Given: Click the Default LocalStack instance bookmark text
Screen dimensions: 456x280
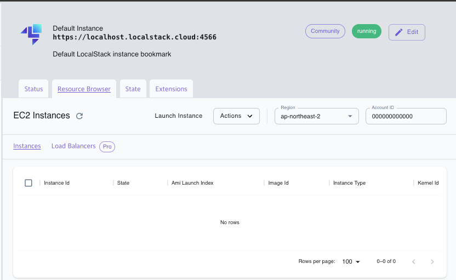Looking at the screenshot, I should pos(112,54).
